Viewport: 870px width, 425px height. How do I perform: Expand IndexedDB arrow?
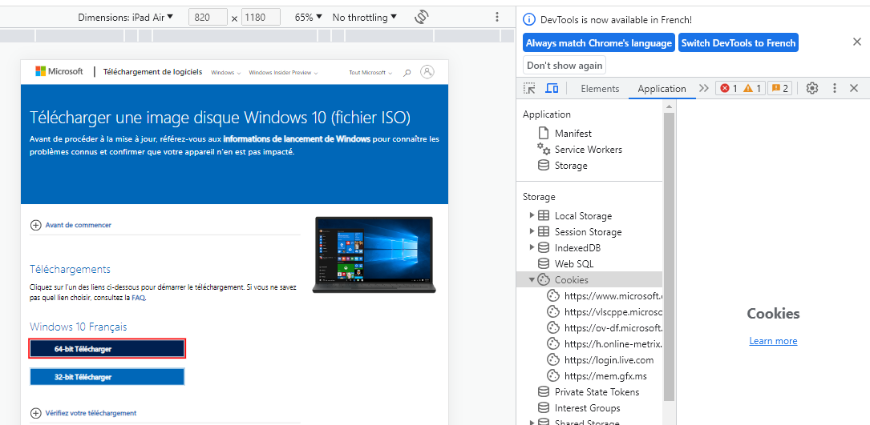click(x=532, y=247)
